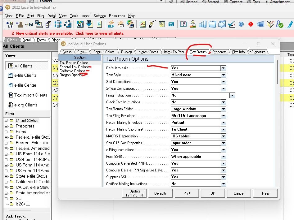Image resolution: width=294 pixels, height=220 pixels.
Task: Click the man with bar chart icon
Action: [193, 24]
